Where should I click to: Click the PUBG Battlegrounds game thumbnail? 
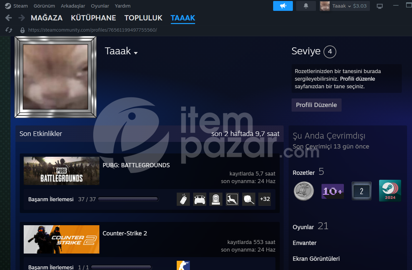pyautogui.click(x=62, y=171)
